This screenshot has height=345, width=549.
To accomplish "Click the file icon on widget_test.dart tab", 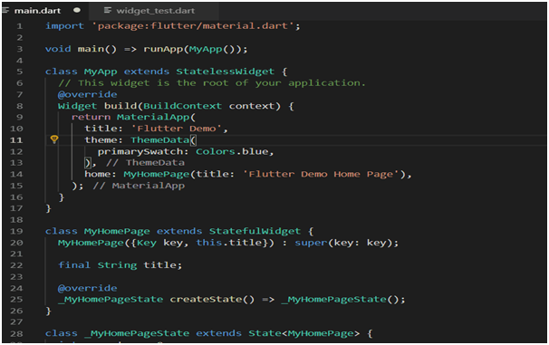I will point(108,11).
